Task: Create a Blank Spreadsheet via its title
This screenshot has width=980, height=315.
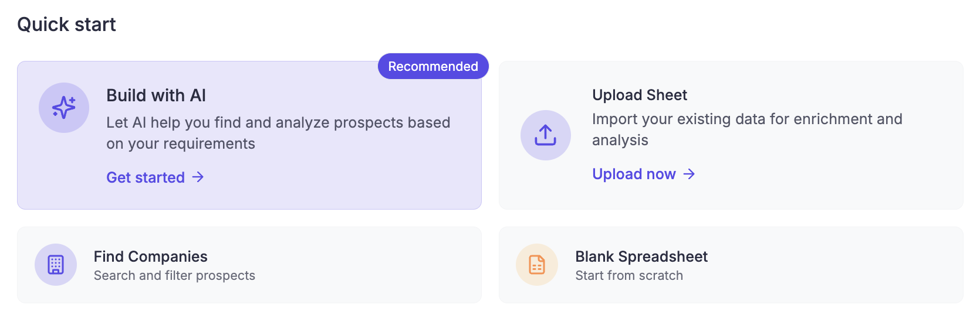Action: pyautogui.click(x=641, y=256)
